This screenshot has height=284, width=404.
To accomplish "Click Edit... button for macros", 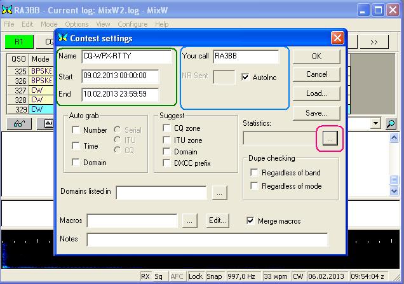I will (218, 220).
